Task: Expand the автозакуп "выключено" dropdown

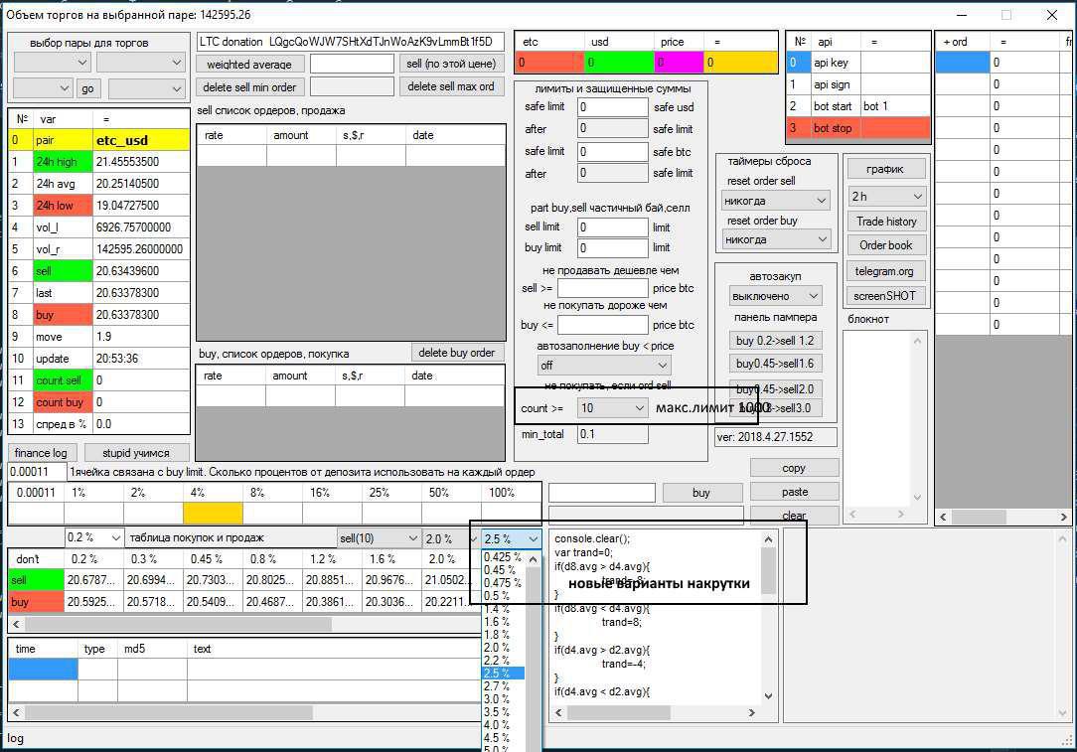Action: pos(776,296)
